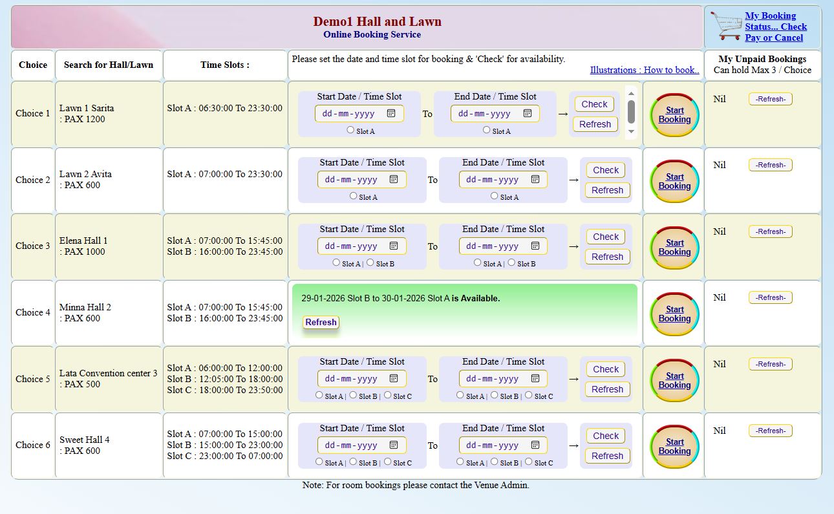Open My Booking Status Check Pay or Cancel

(x=775, y=27)
